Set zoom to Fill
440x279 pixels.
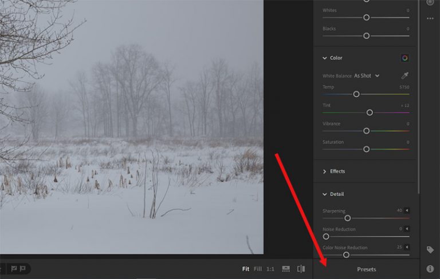coord(258,269)
